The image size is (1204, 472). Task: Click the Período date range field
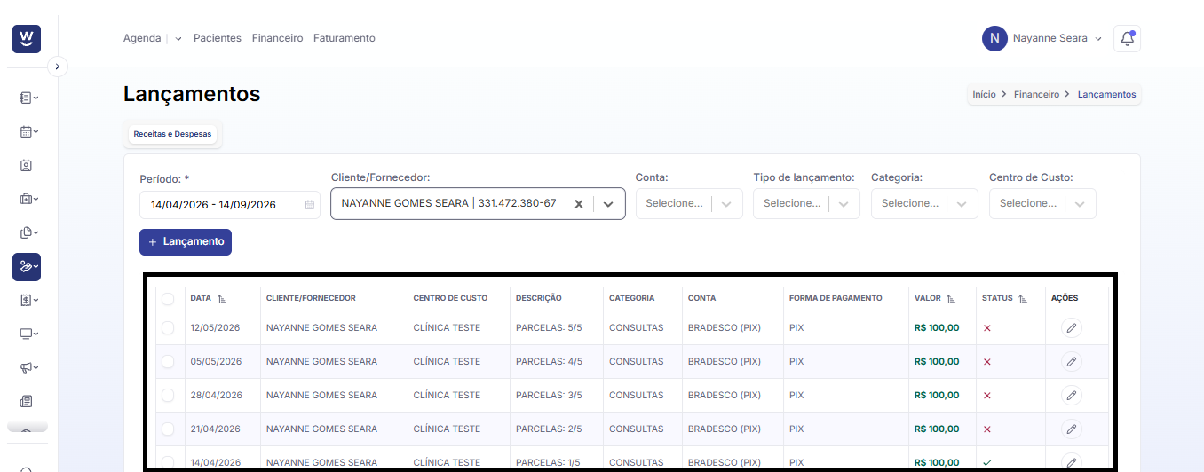click(230, 204)
